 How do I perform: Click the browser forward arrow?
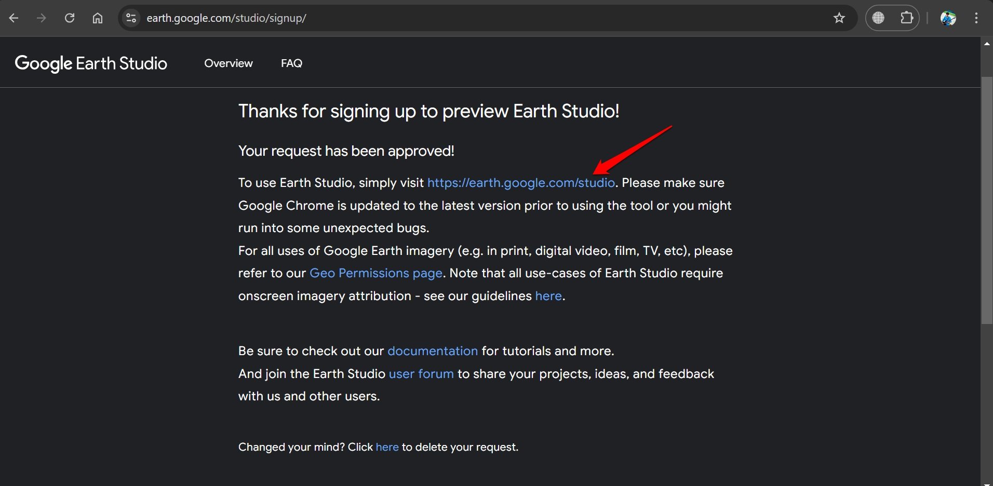pos(42,18)
